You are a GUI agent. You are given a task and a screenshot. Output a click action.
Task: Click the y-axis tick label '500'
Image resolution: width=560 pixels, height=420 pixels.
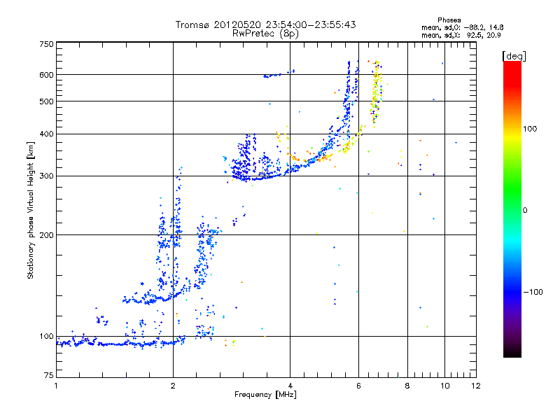(46, 101)
